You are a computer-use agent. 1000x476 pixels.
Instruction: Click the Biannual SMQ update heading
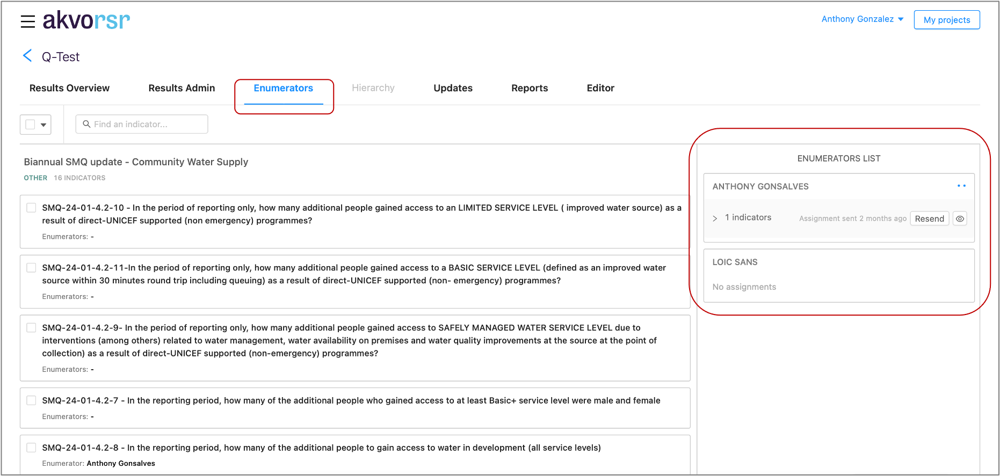click(x=136, y=162)
